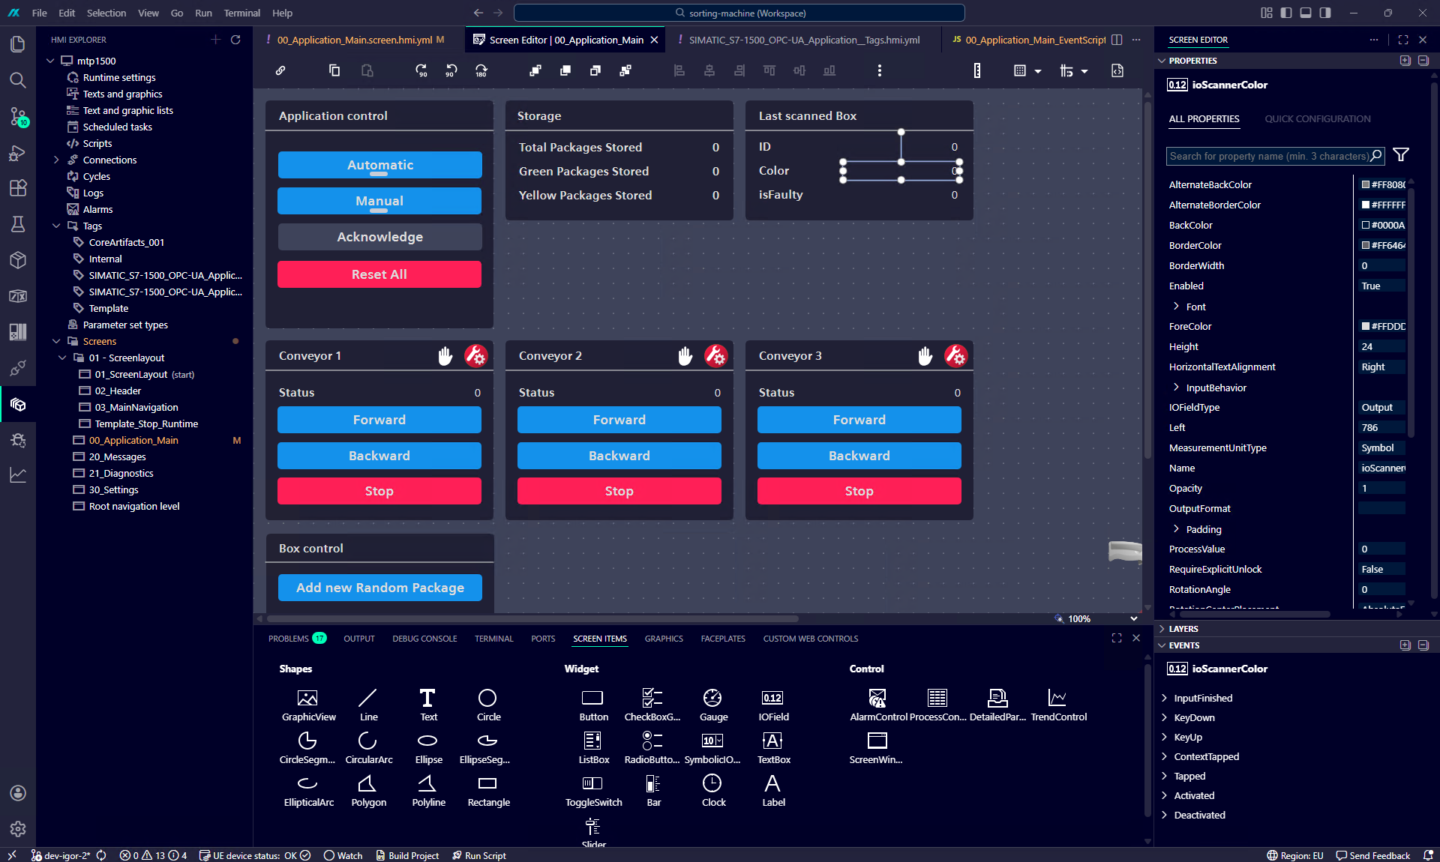Click the Acknowledge button

click(379, 237)
